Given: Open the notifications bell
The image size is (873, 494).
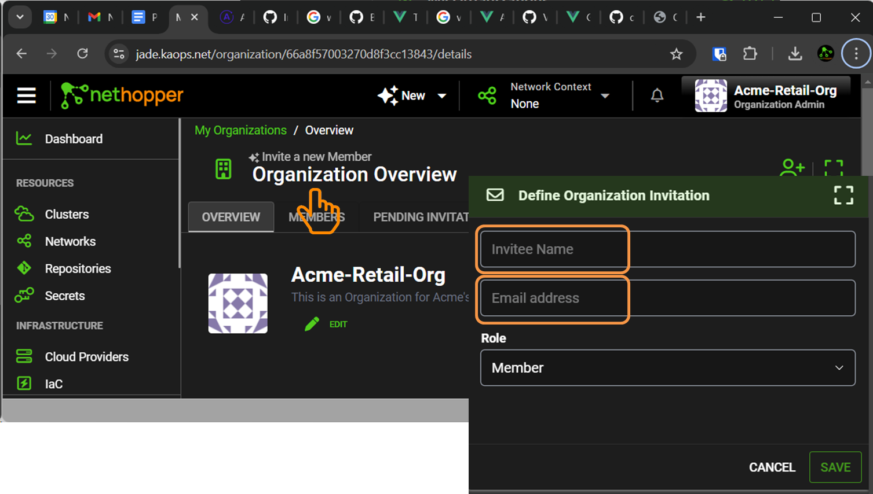Looking at the screenshot, I should [x=657, y=95].
